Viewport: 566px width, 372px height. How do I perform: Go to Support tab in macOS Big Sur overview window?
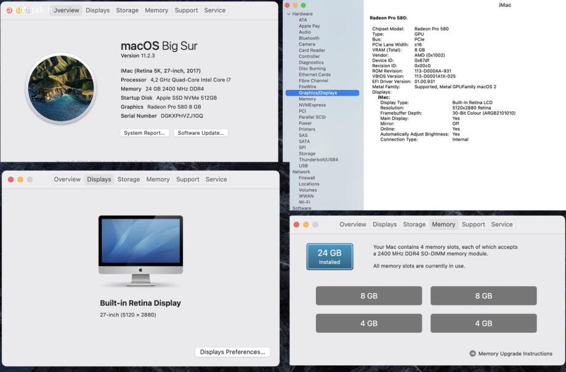186,10
